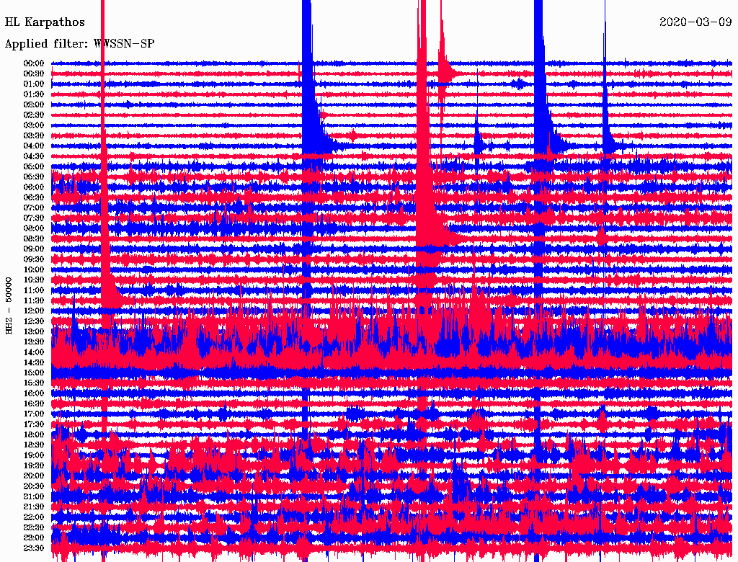This screenshot has width=738, height=562.
Task: Select the 18:30 time label
Action: point(34,445)
